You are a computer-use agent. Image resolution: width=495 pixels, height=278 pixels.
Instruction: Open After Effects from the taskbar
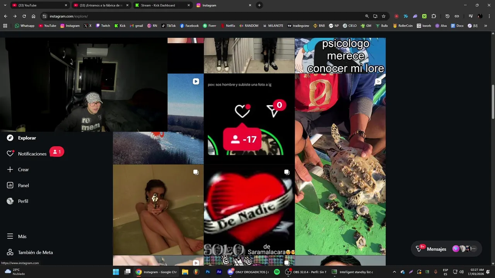tap(219, 272)
